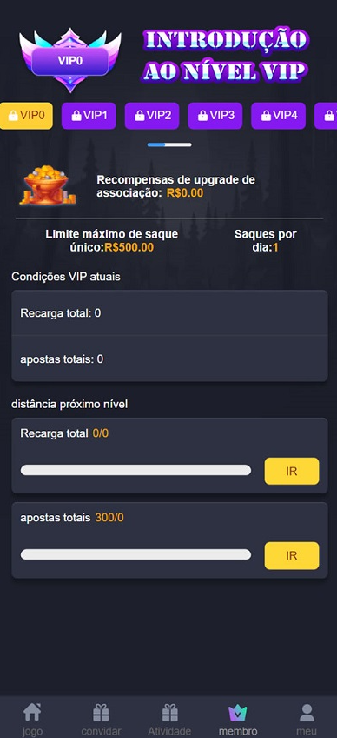Open the jogo home icon
This screenshot has height=738, width=337.
[32, 713]
